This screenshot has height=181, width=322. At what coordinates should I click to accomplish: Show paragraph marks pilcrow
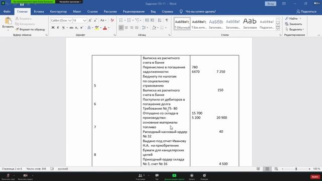167,20
